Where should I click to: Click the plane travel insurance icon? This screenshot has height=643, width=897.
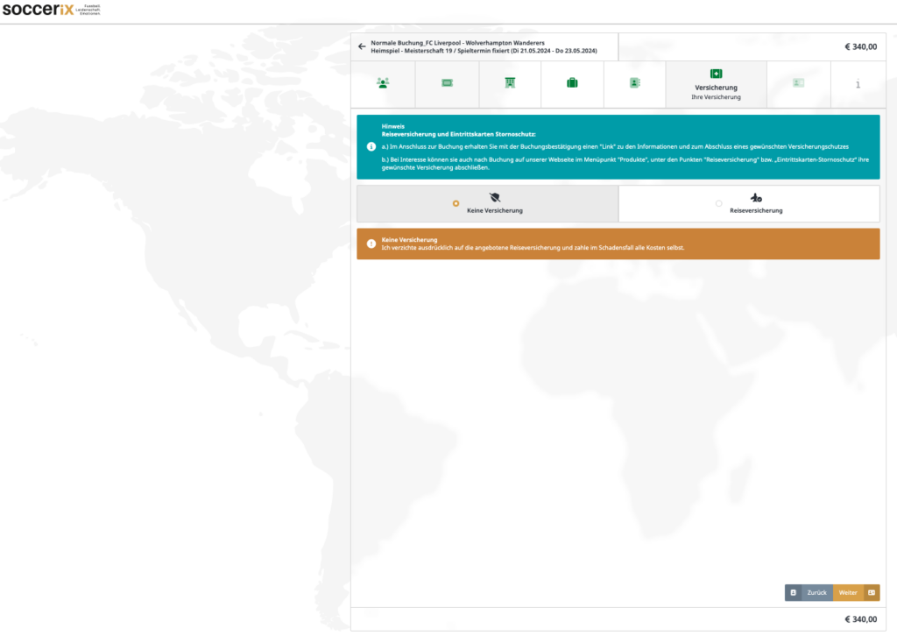tap(756, 197)
